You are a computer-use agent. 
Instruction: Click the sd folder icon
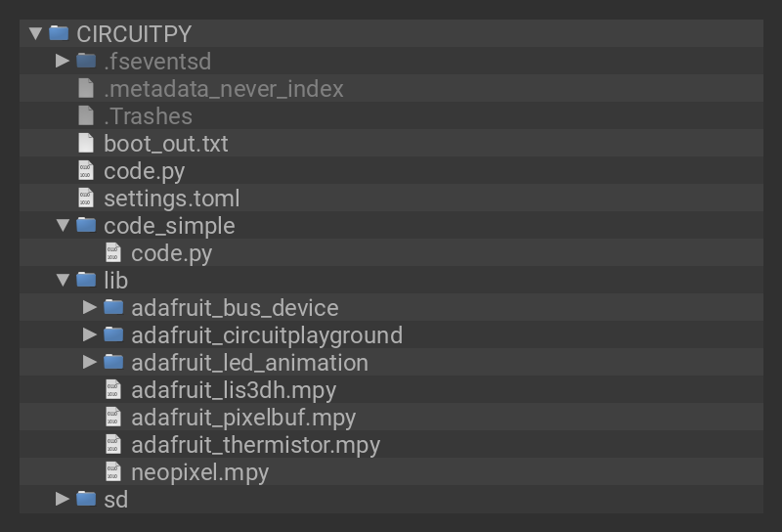coord(86,499)
